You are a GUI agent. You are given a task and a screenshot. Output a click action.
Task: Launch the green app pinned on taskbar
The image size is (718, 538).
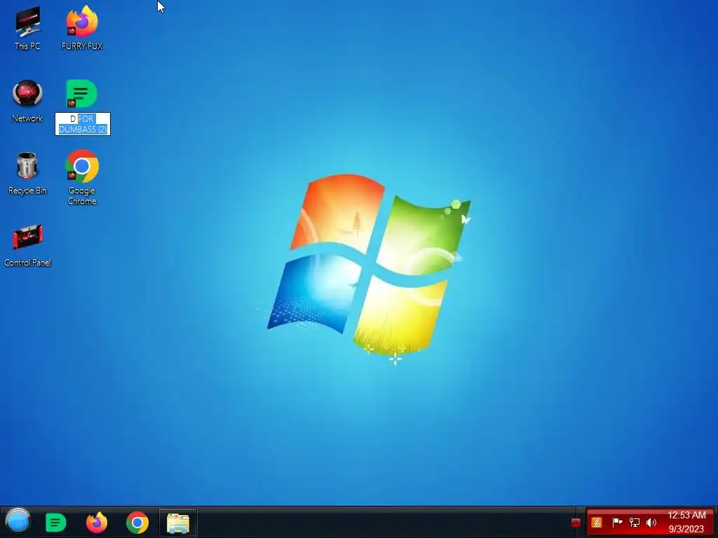[56, 523]
